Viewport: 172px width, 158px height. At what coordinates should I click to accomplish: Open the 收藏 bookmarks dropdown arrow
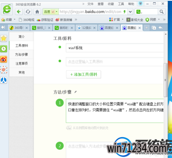point(14,20)
